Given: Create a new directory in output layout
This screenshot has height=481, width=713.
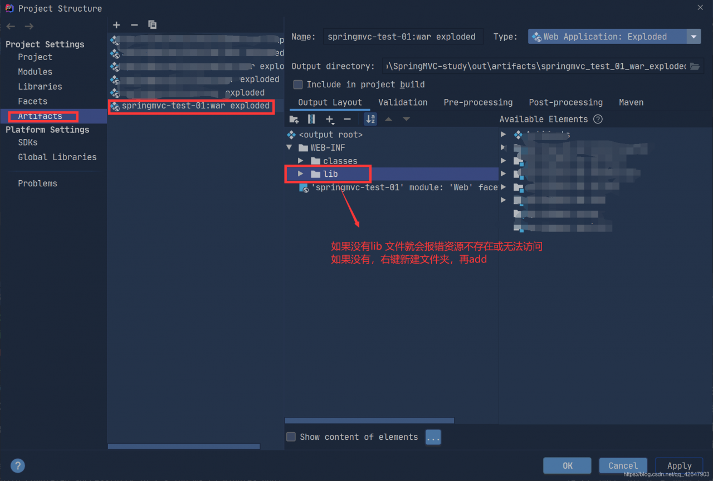Looking at the screenshot, I should (294, 119).
